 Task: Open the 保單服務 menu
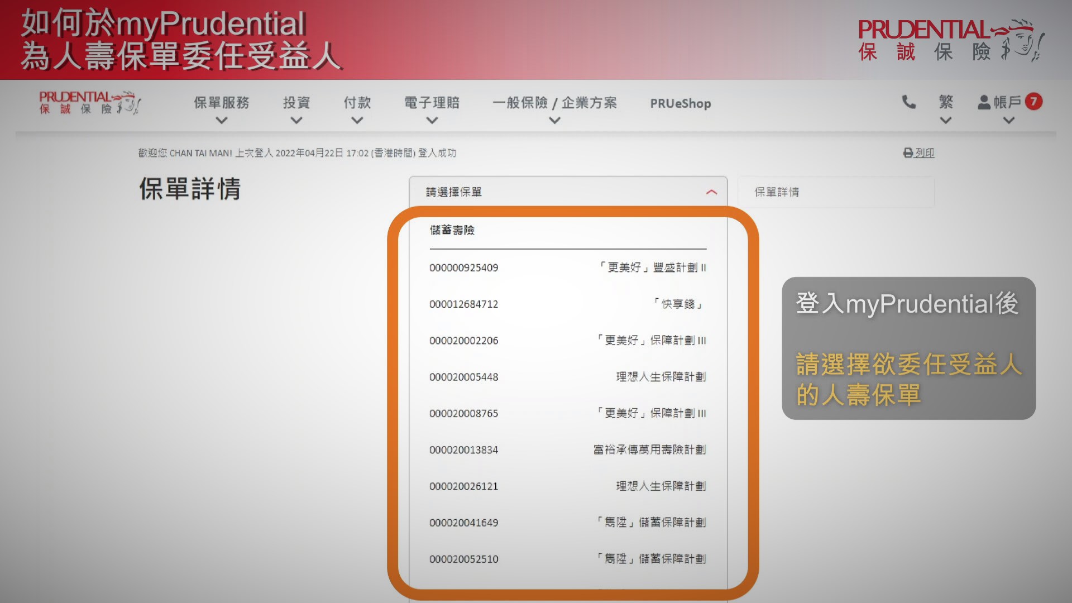[222, 103]
